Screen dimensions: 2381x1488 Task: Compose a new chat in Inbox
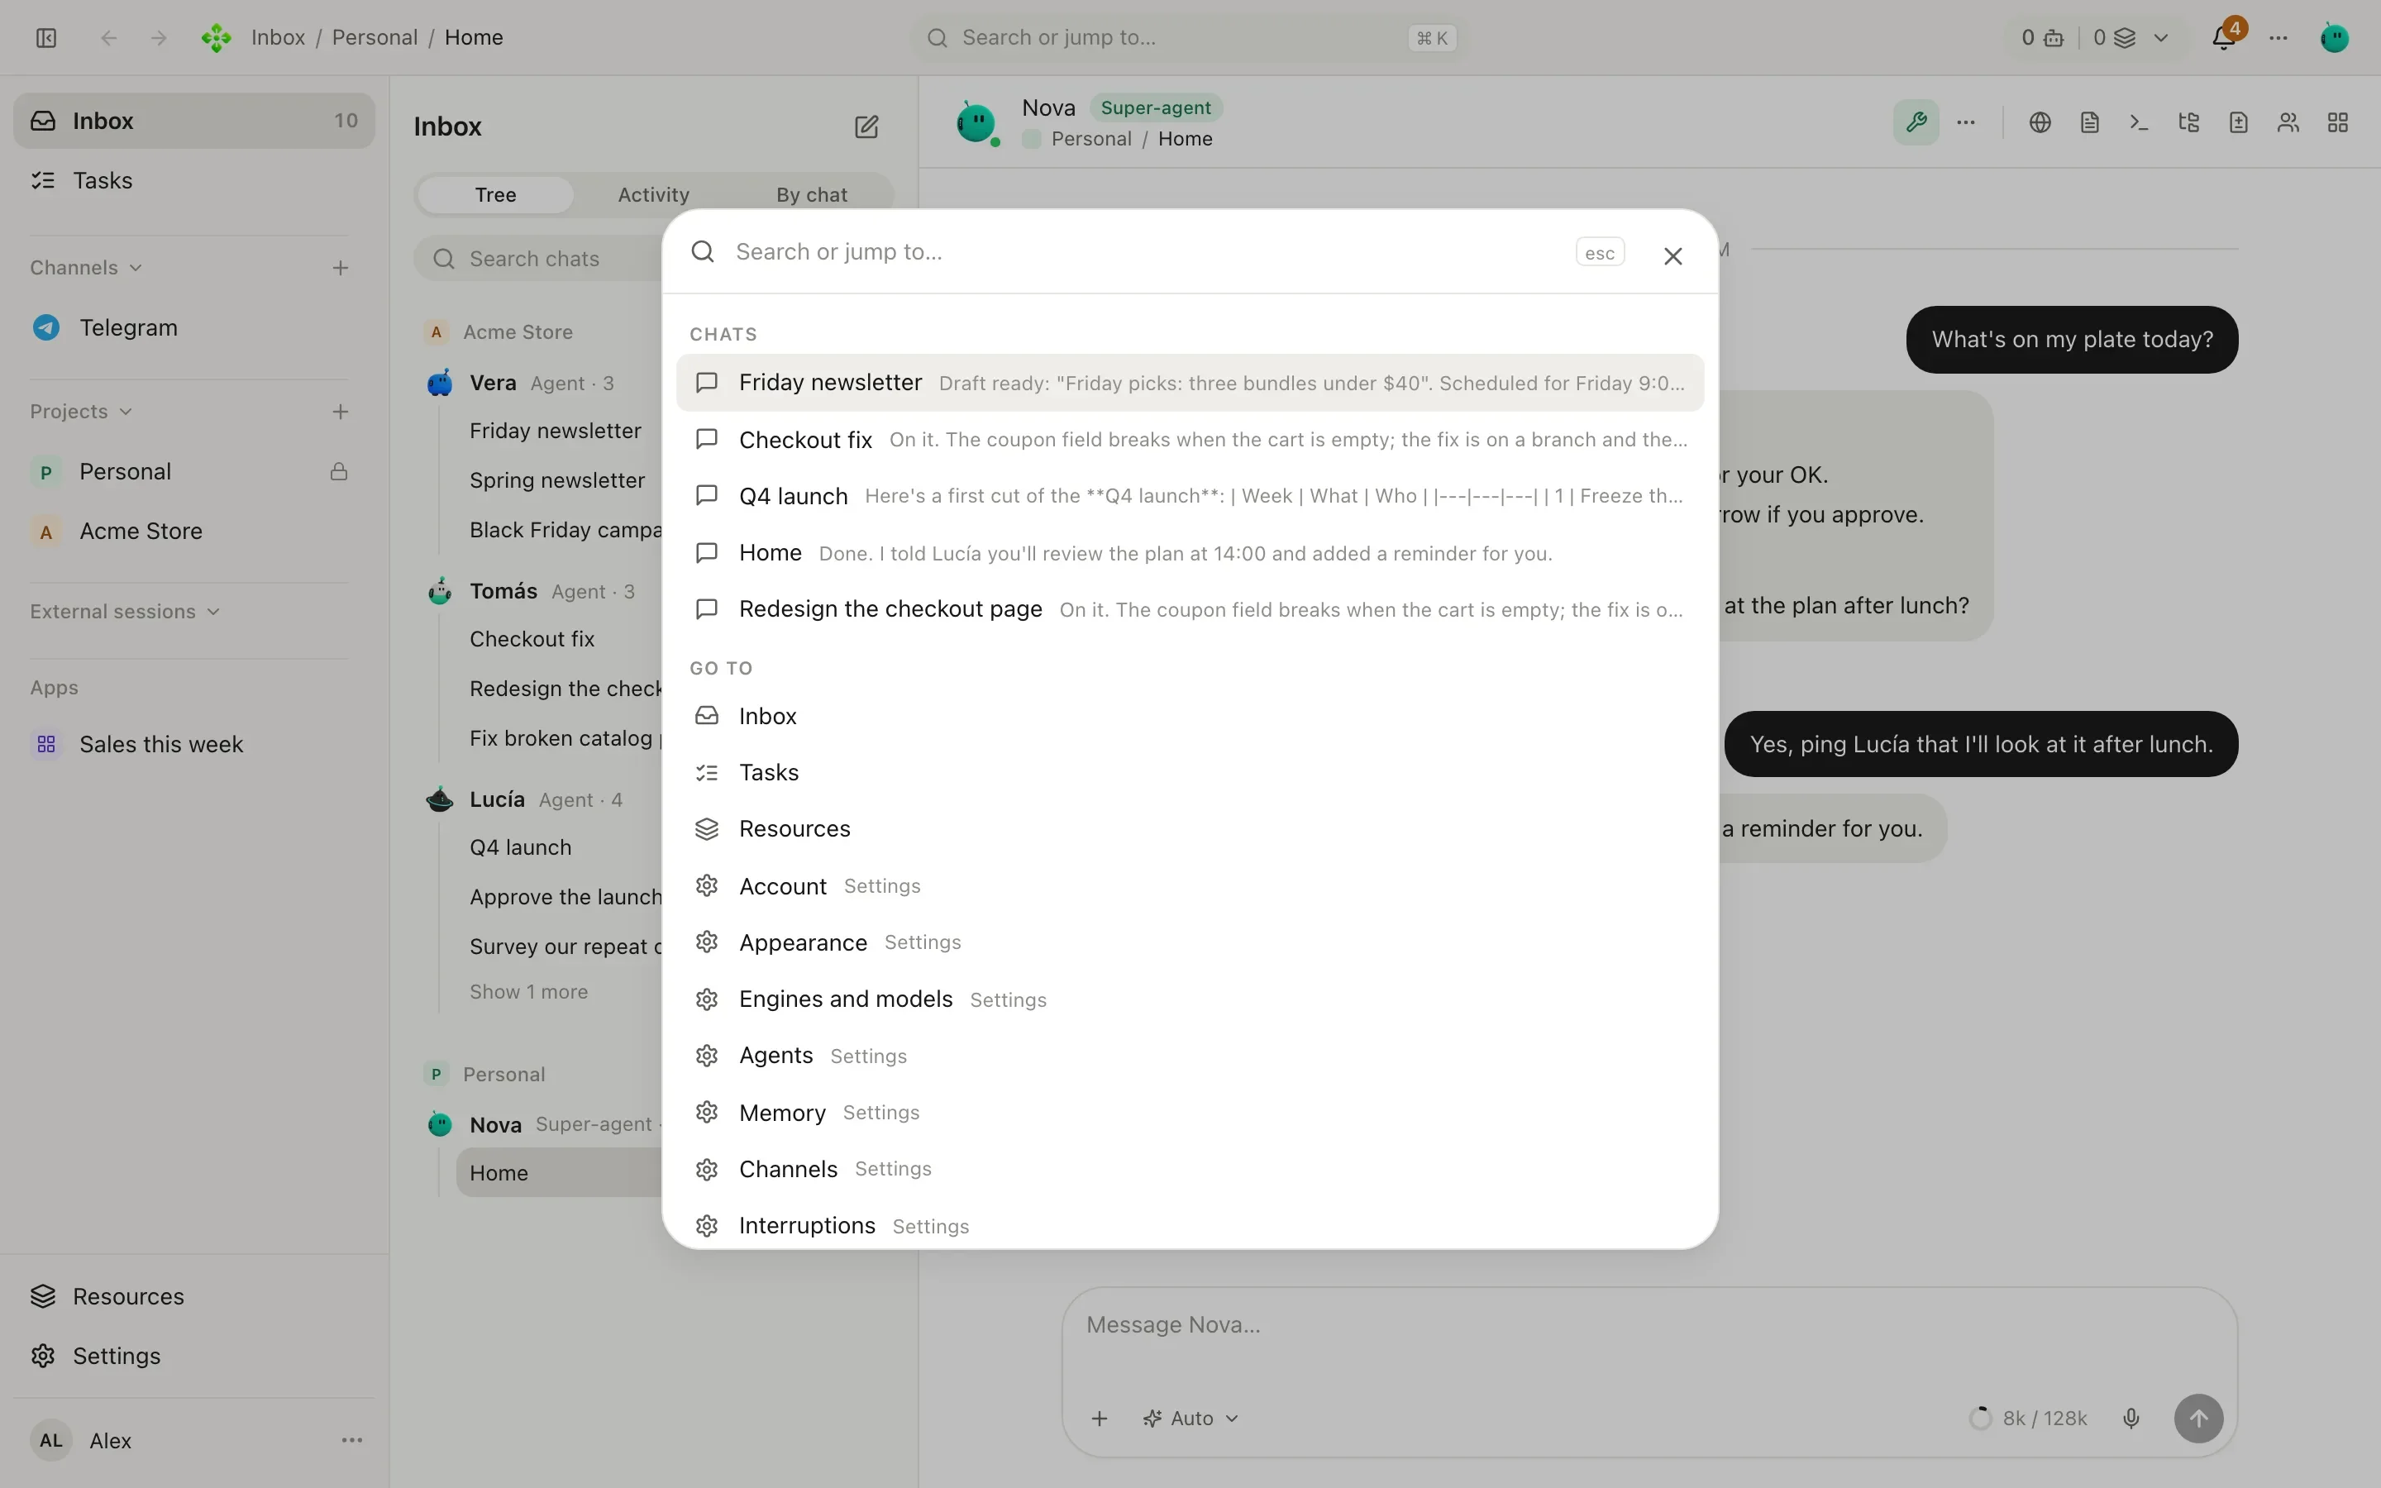[866, 126]
